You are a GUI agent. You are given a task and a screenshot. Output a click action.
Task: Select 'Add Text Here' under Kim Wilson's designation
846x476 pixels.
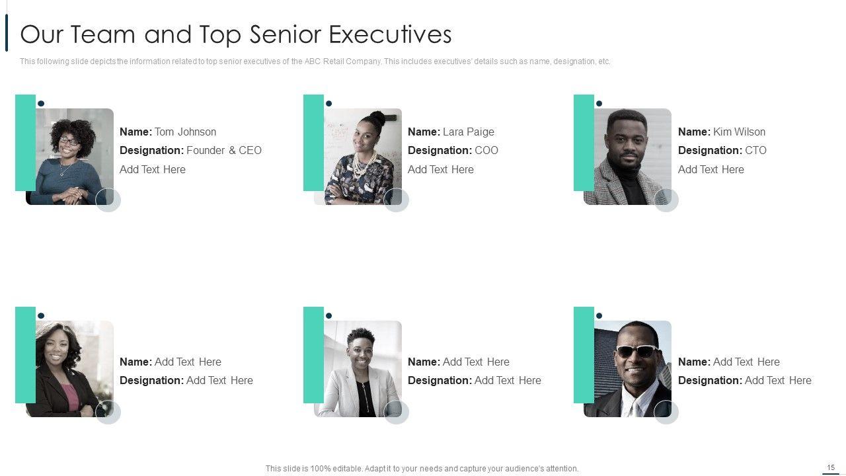pos(711,169)
